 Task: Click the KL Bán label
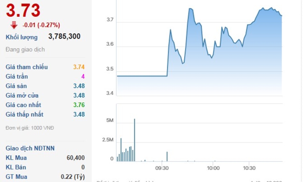coord(16,167)
